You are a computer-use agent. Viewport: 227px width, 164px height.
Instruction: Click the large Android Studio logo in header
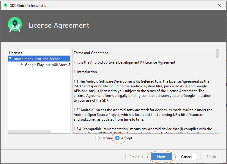click(x=15, y=24)
